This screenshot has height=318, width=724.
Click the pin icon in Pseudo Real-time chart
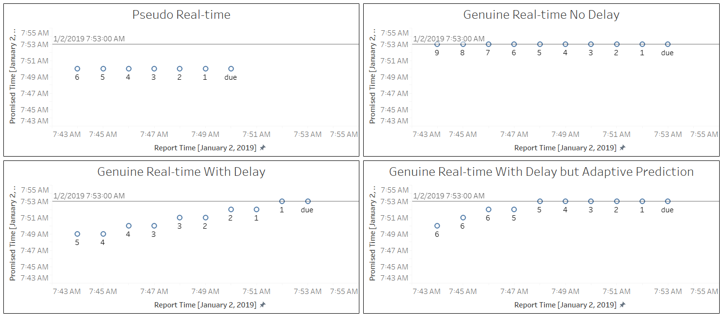(262, 148)
